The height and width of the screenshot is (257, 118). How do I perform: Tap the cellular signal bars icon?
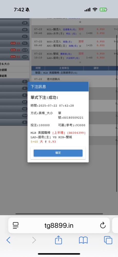pyautogui.click(x=87, y=10)
